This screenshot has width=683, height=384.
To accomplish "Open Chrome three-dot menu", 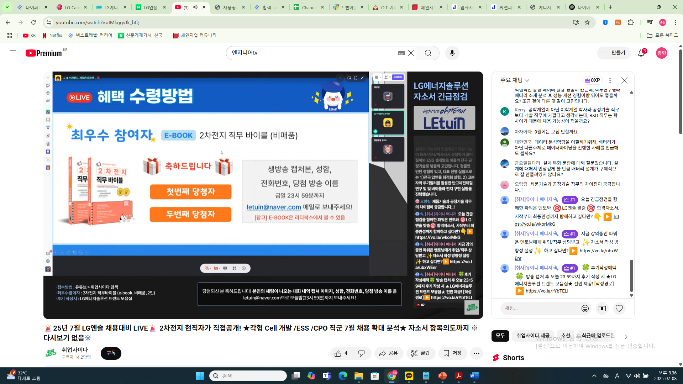I will pyautogui.click(x=676, y=22).
